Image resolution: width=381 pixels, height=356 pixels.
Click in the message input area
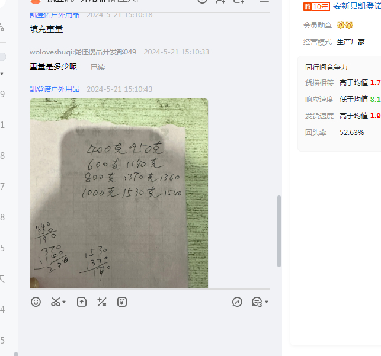[150, 333]
